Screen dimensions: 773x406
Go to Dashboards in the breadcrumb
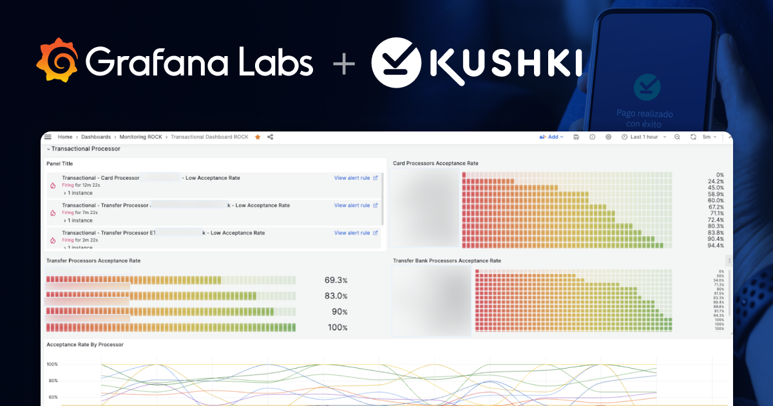coord(97,137)
